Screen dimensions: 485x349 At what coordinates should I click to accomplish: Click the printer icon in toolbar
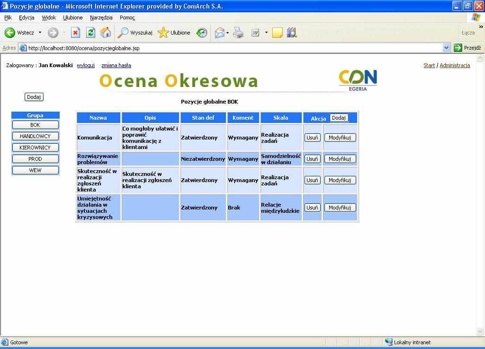point(238,33)
